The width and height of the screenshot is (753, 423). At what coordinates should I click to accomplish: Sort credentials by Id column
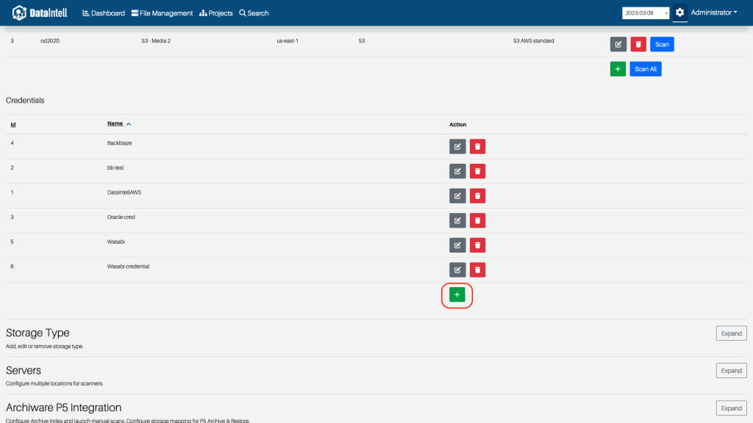click(x=13, y=124)
